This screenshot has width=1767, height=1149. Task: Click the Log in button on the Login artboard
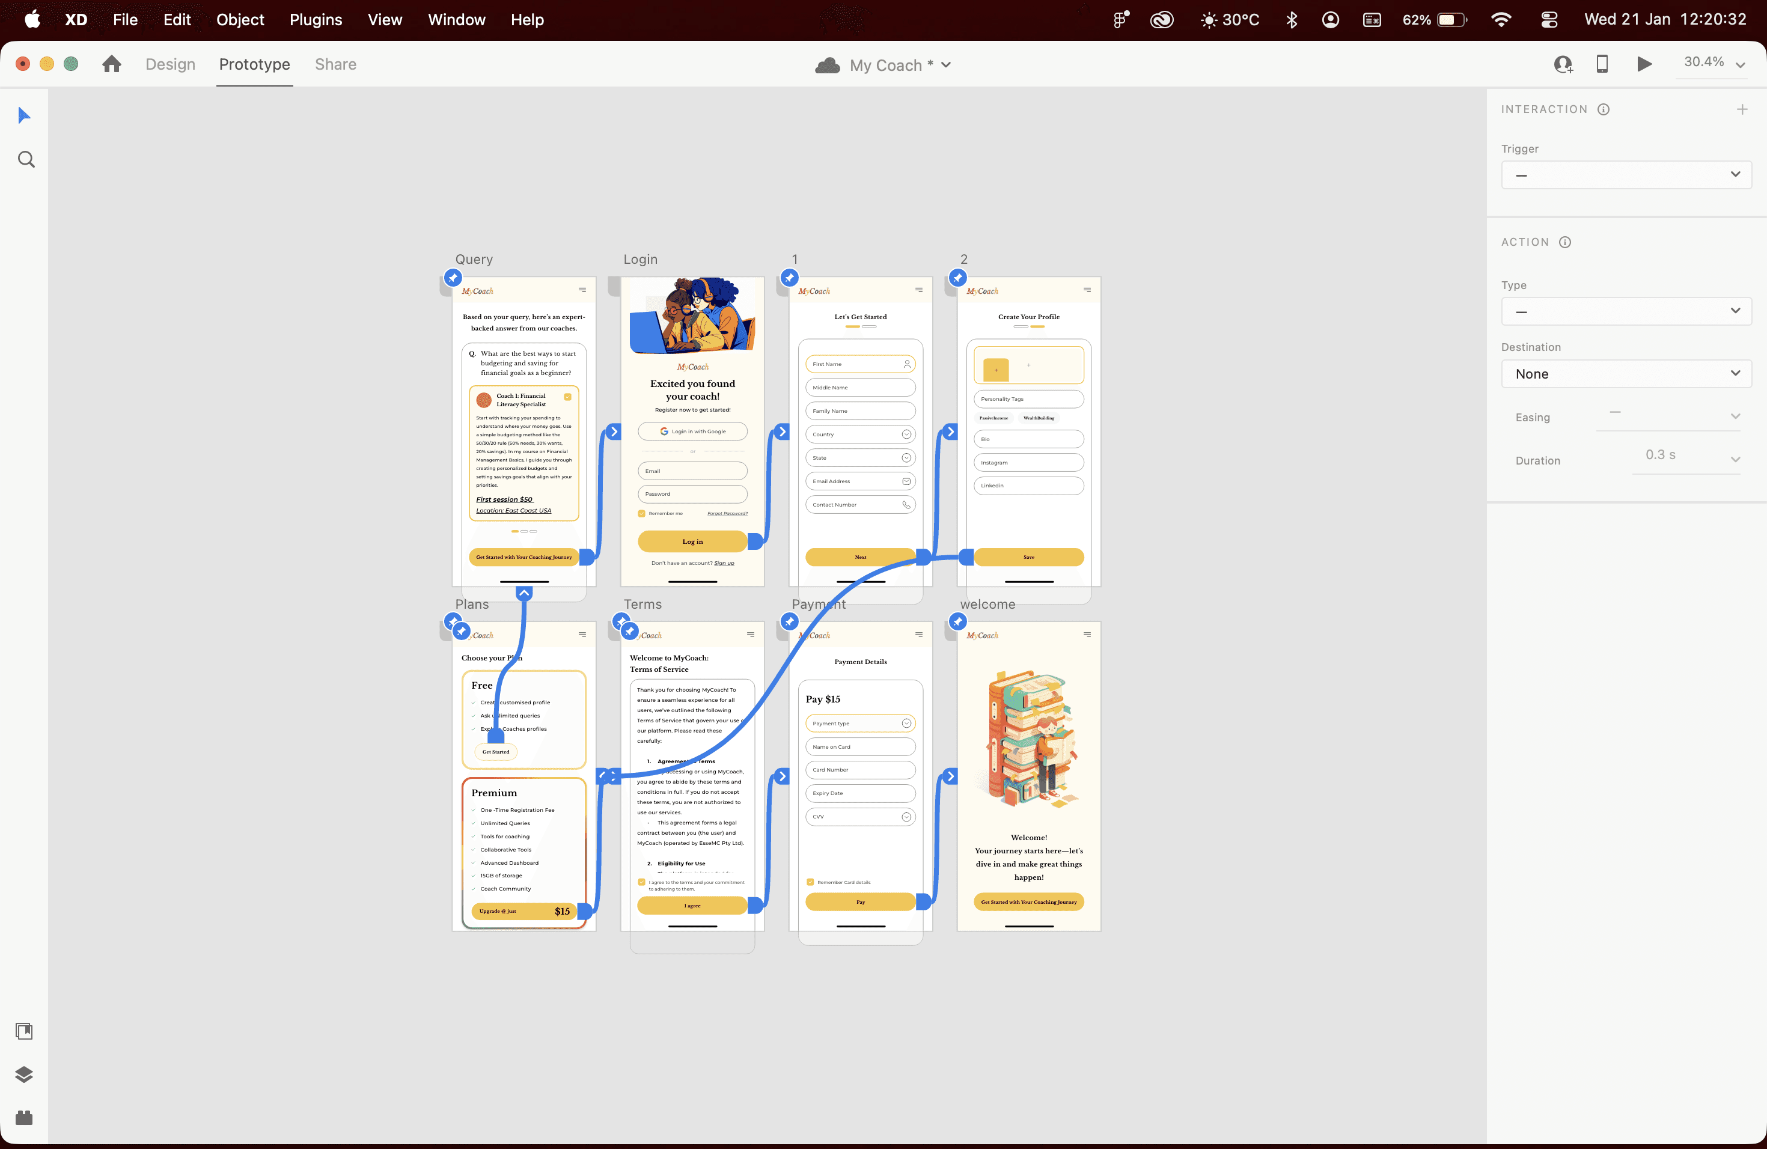[692, 542]
